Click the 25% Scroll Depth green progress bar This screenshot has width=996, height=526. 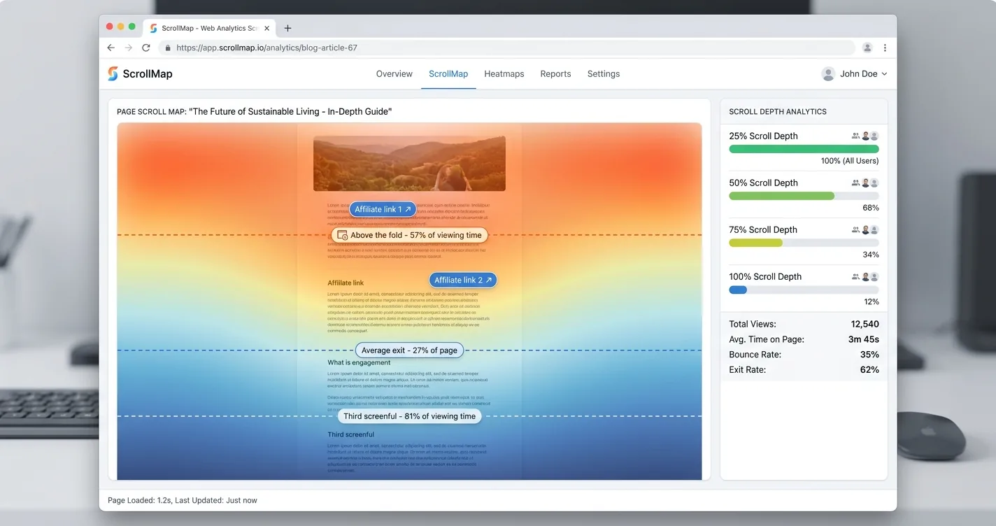point(804,149)
